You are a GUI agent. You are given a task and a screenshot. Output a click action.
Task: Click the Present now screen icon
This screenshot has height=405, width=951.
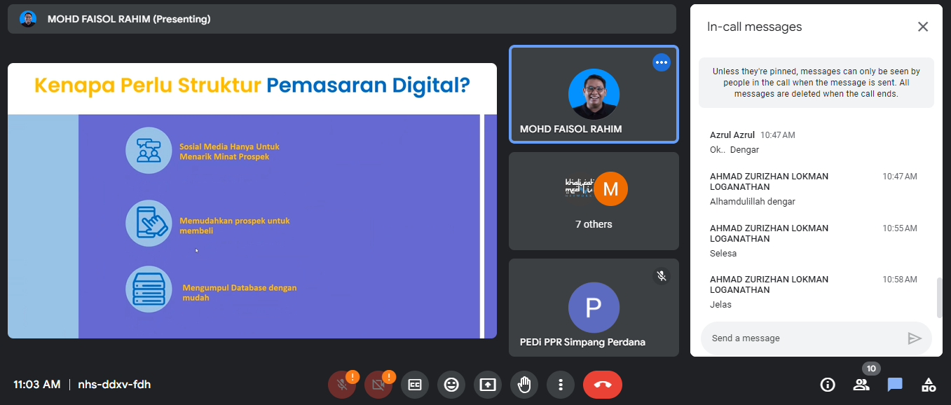[x=488, y=385]
